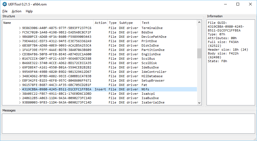This screenshot has height=141, width=257.
Task: Select GUID 0167CCC4-D0F7-4F21-A3EF-9E64B7CDCE8B
Action: pos(57,59)
